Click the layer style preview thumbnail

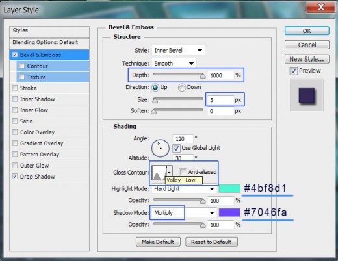pyautogui.click(x=307, y=95)
